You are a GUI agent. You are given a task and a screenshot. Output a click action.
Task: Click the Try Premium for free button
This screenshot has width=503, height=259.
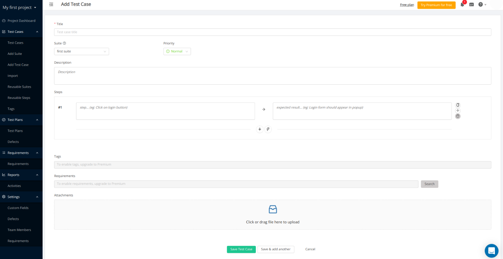point(436,5)
